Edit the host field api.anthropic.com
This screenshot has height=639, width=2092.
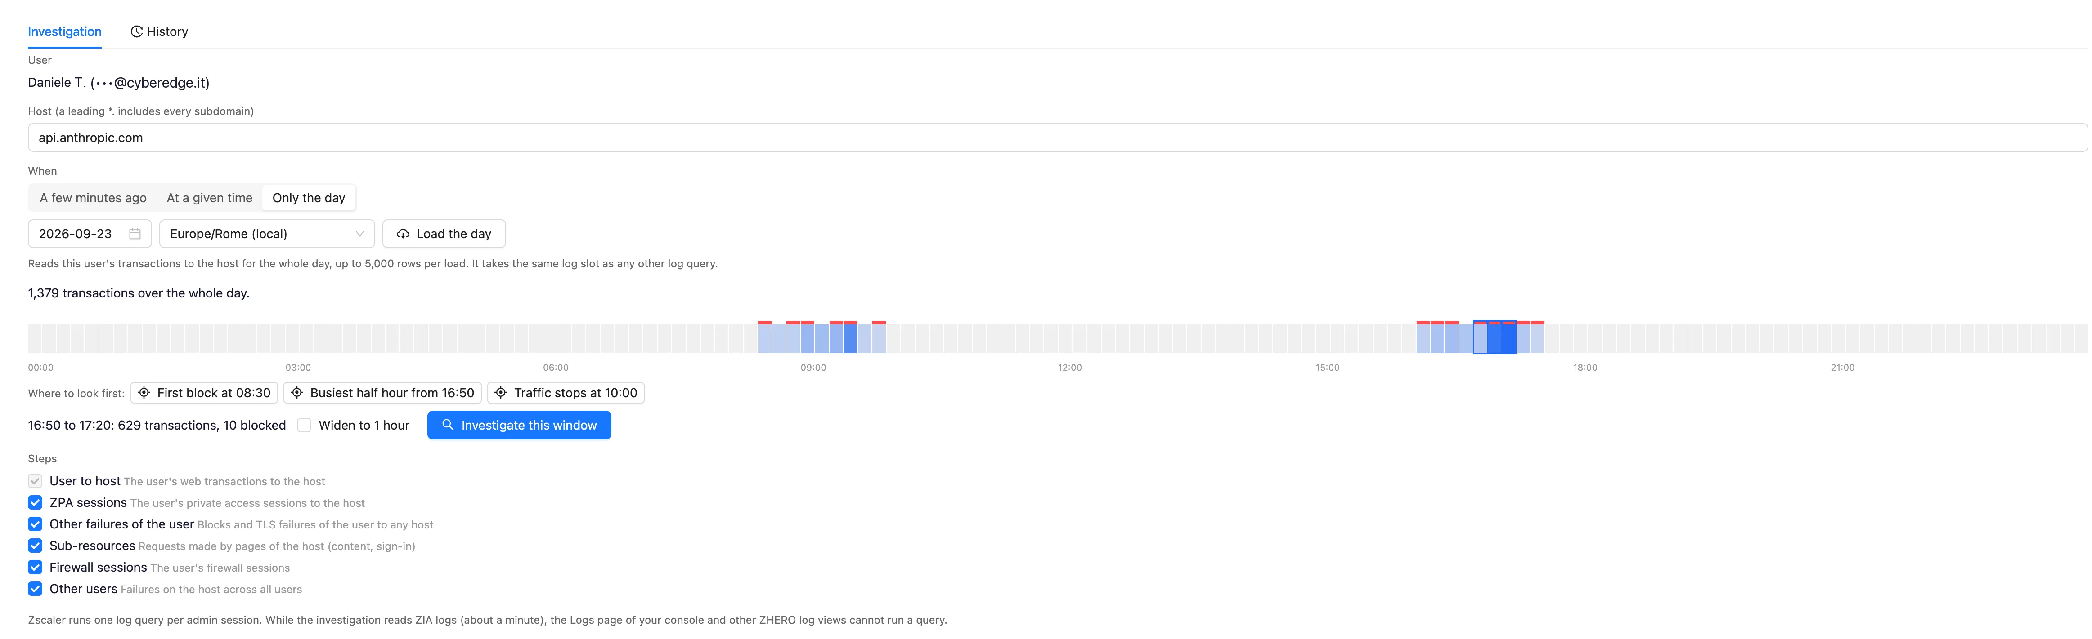tap(1057, 138)
